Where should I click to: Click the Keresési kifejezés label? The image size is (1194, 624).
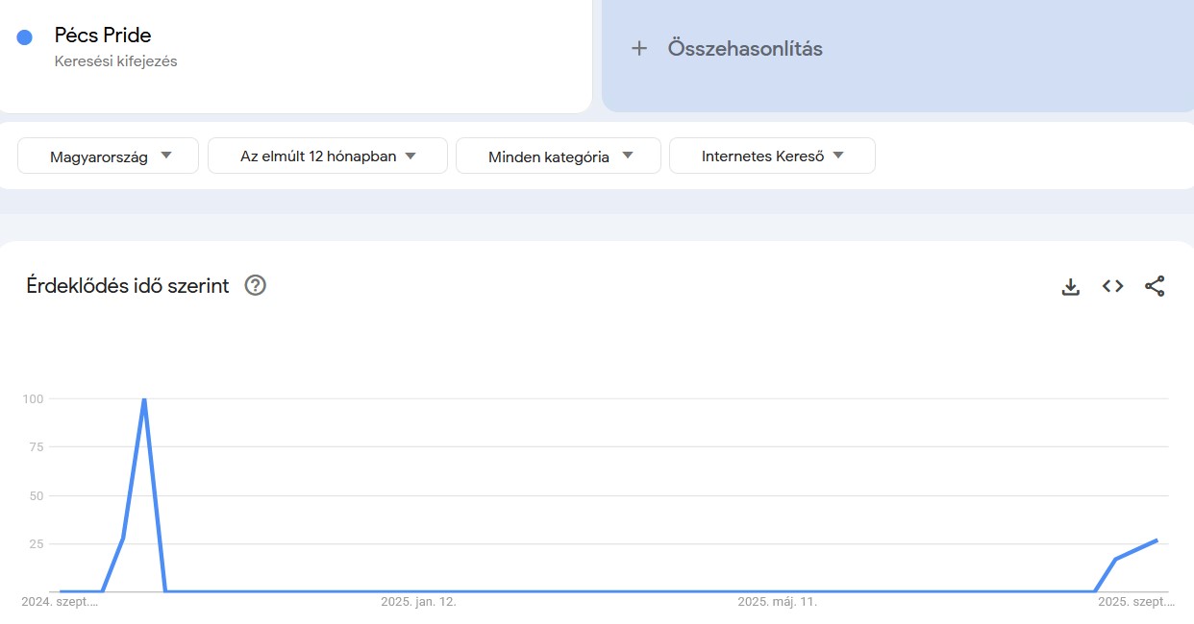pyautogui.click(x=116, y=61)
